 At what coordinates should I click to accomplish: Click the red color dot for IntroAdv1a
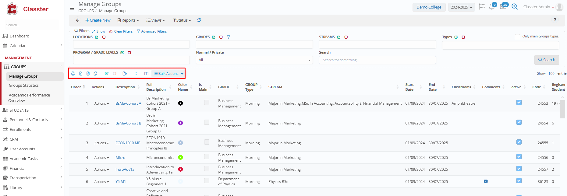coord(180,169)
